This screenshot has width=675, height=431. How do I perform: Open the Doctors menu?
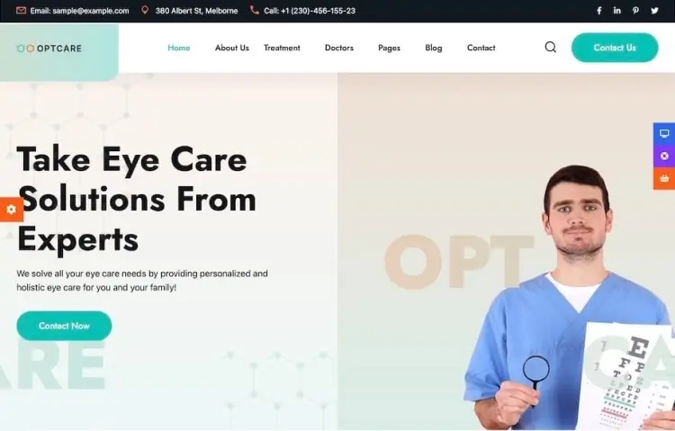click(x=339, y=48)
